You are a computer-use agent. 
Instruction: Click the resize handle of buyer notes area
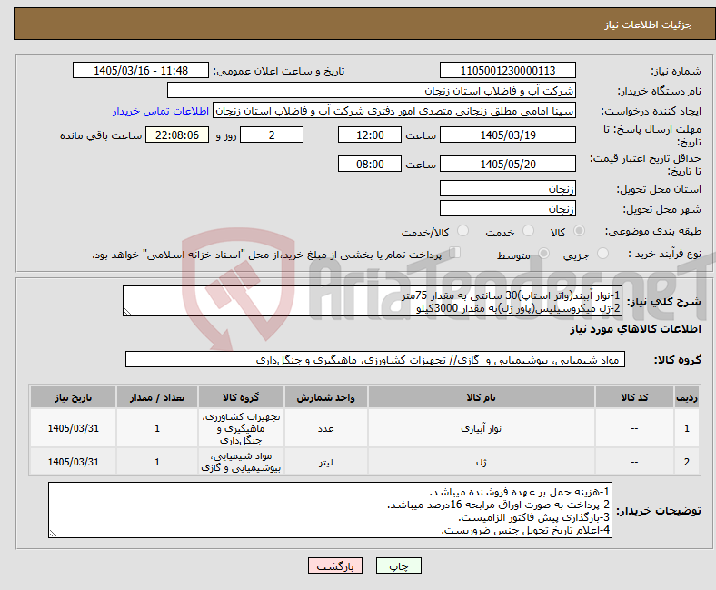(53, 534)
